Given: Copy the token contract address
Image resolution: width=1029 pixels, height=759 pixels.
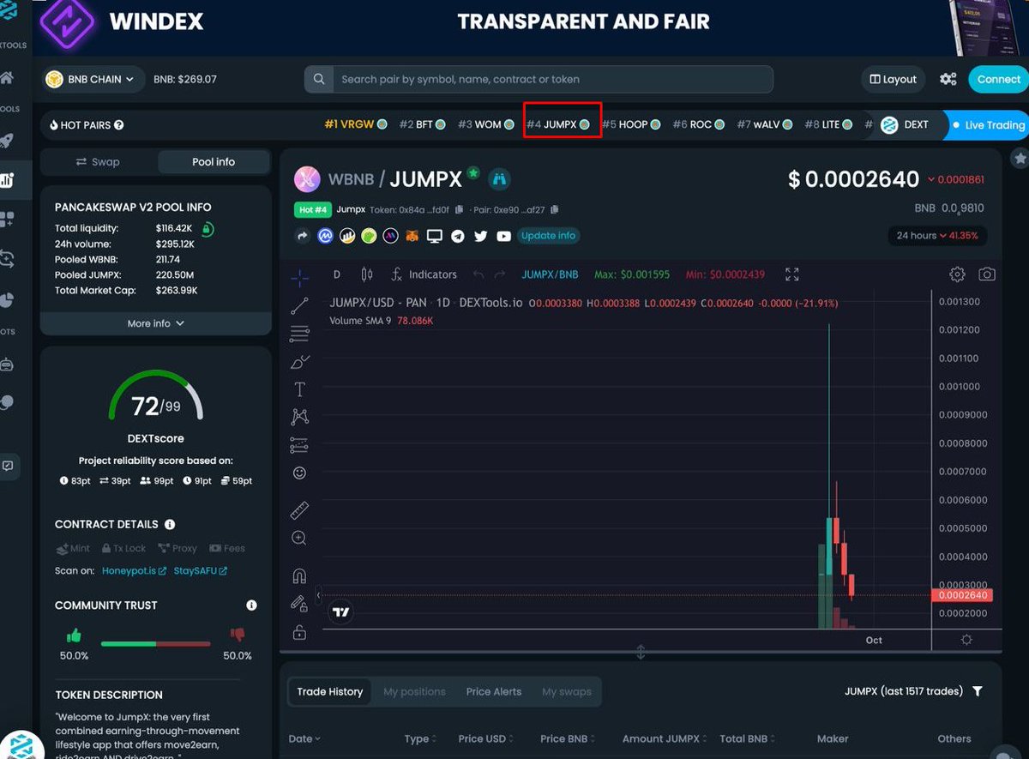Looking at the screenshot, I should pos(460,209).
